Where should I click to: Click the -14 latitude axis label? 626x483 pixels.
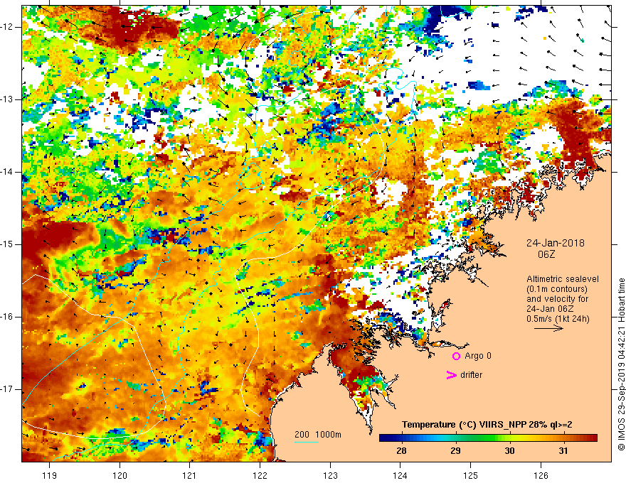(x=7, y=172)
